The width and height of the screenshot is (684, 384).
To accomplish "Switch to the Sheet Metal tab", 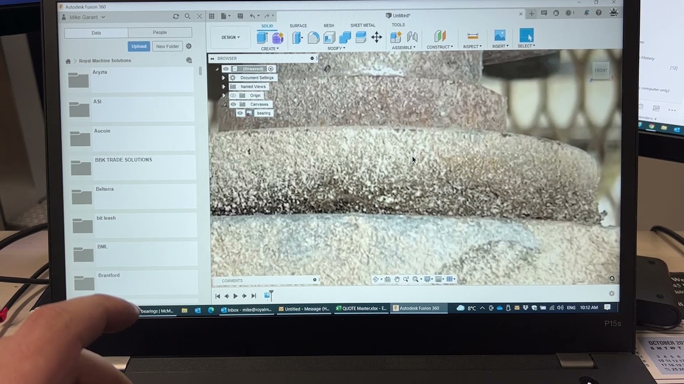I will click(x=363, y=25).
